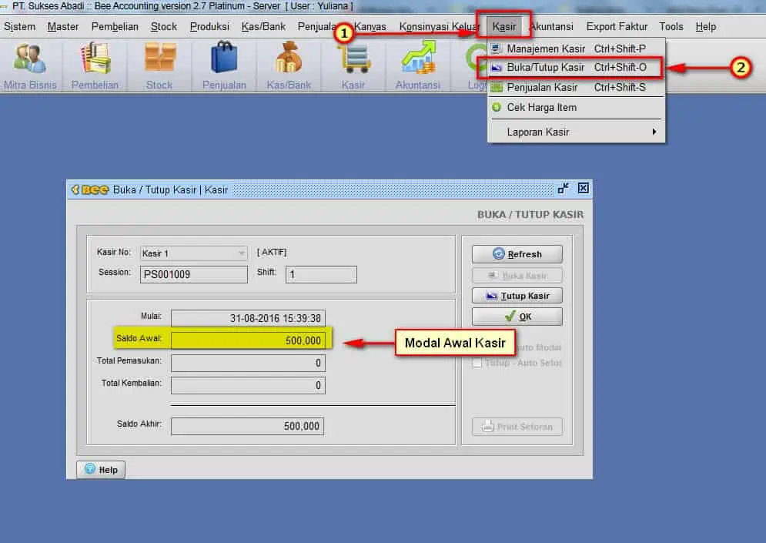Open the Kanvas menu
This screenshot has height=543, width=766.
pos(371,26)
